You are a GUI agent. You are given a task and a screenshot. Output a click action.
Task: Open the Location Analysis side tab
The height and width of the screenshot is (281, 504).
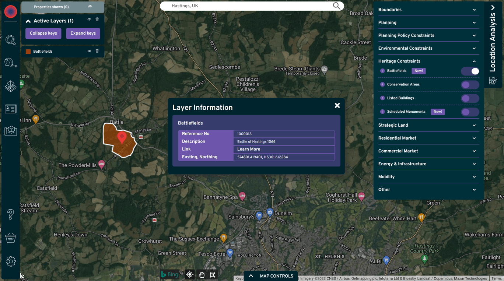(x=493, y=41)
